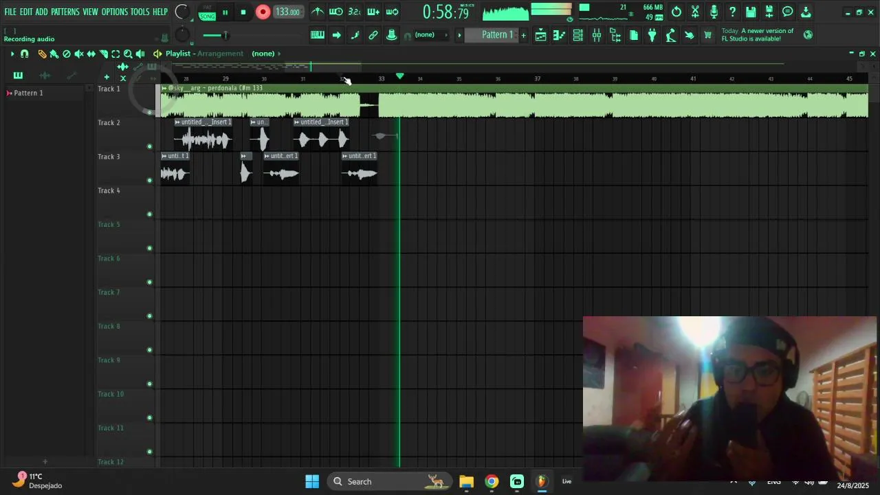The image size is (880, 495).
Task: Toggle loop recording icon
Action: pyautogui.click(x=392, y=12)
